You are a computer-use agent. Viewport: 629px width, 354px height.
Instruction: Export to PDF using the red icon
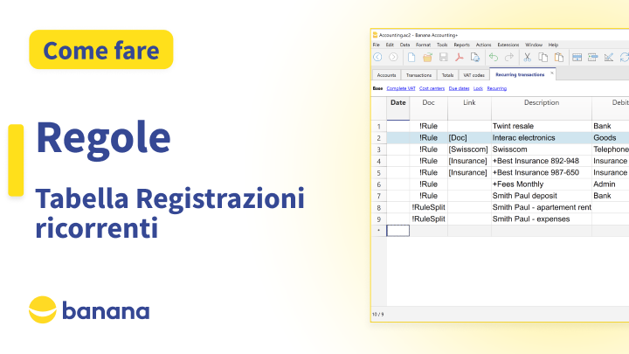click(x=459, y=58)
